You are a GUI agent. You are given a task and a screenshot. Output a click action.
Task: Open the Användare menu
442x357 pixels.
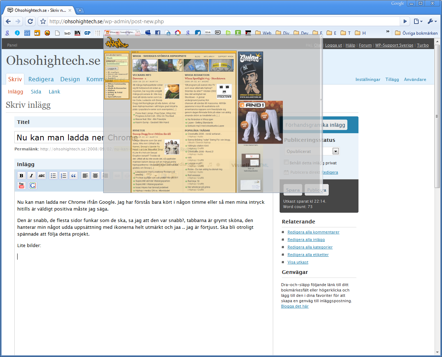click(415, 79)
